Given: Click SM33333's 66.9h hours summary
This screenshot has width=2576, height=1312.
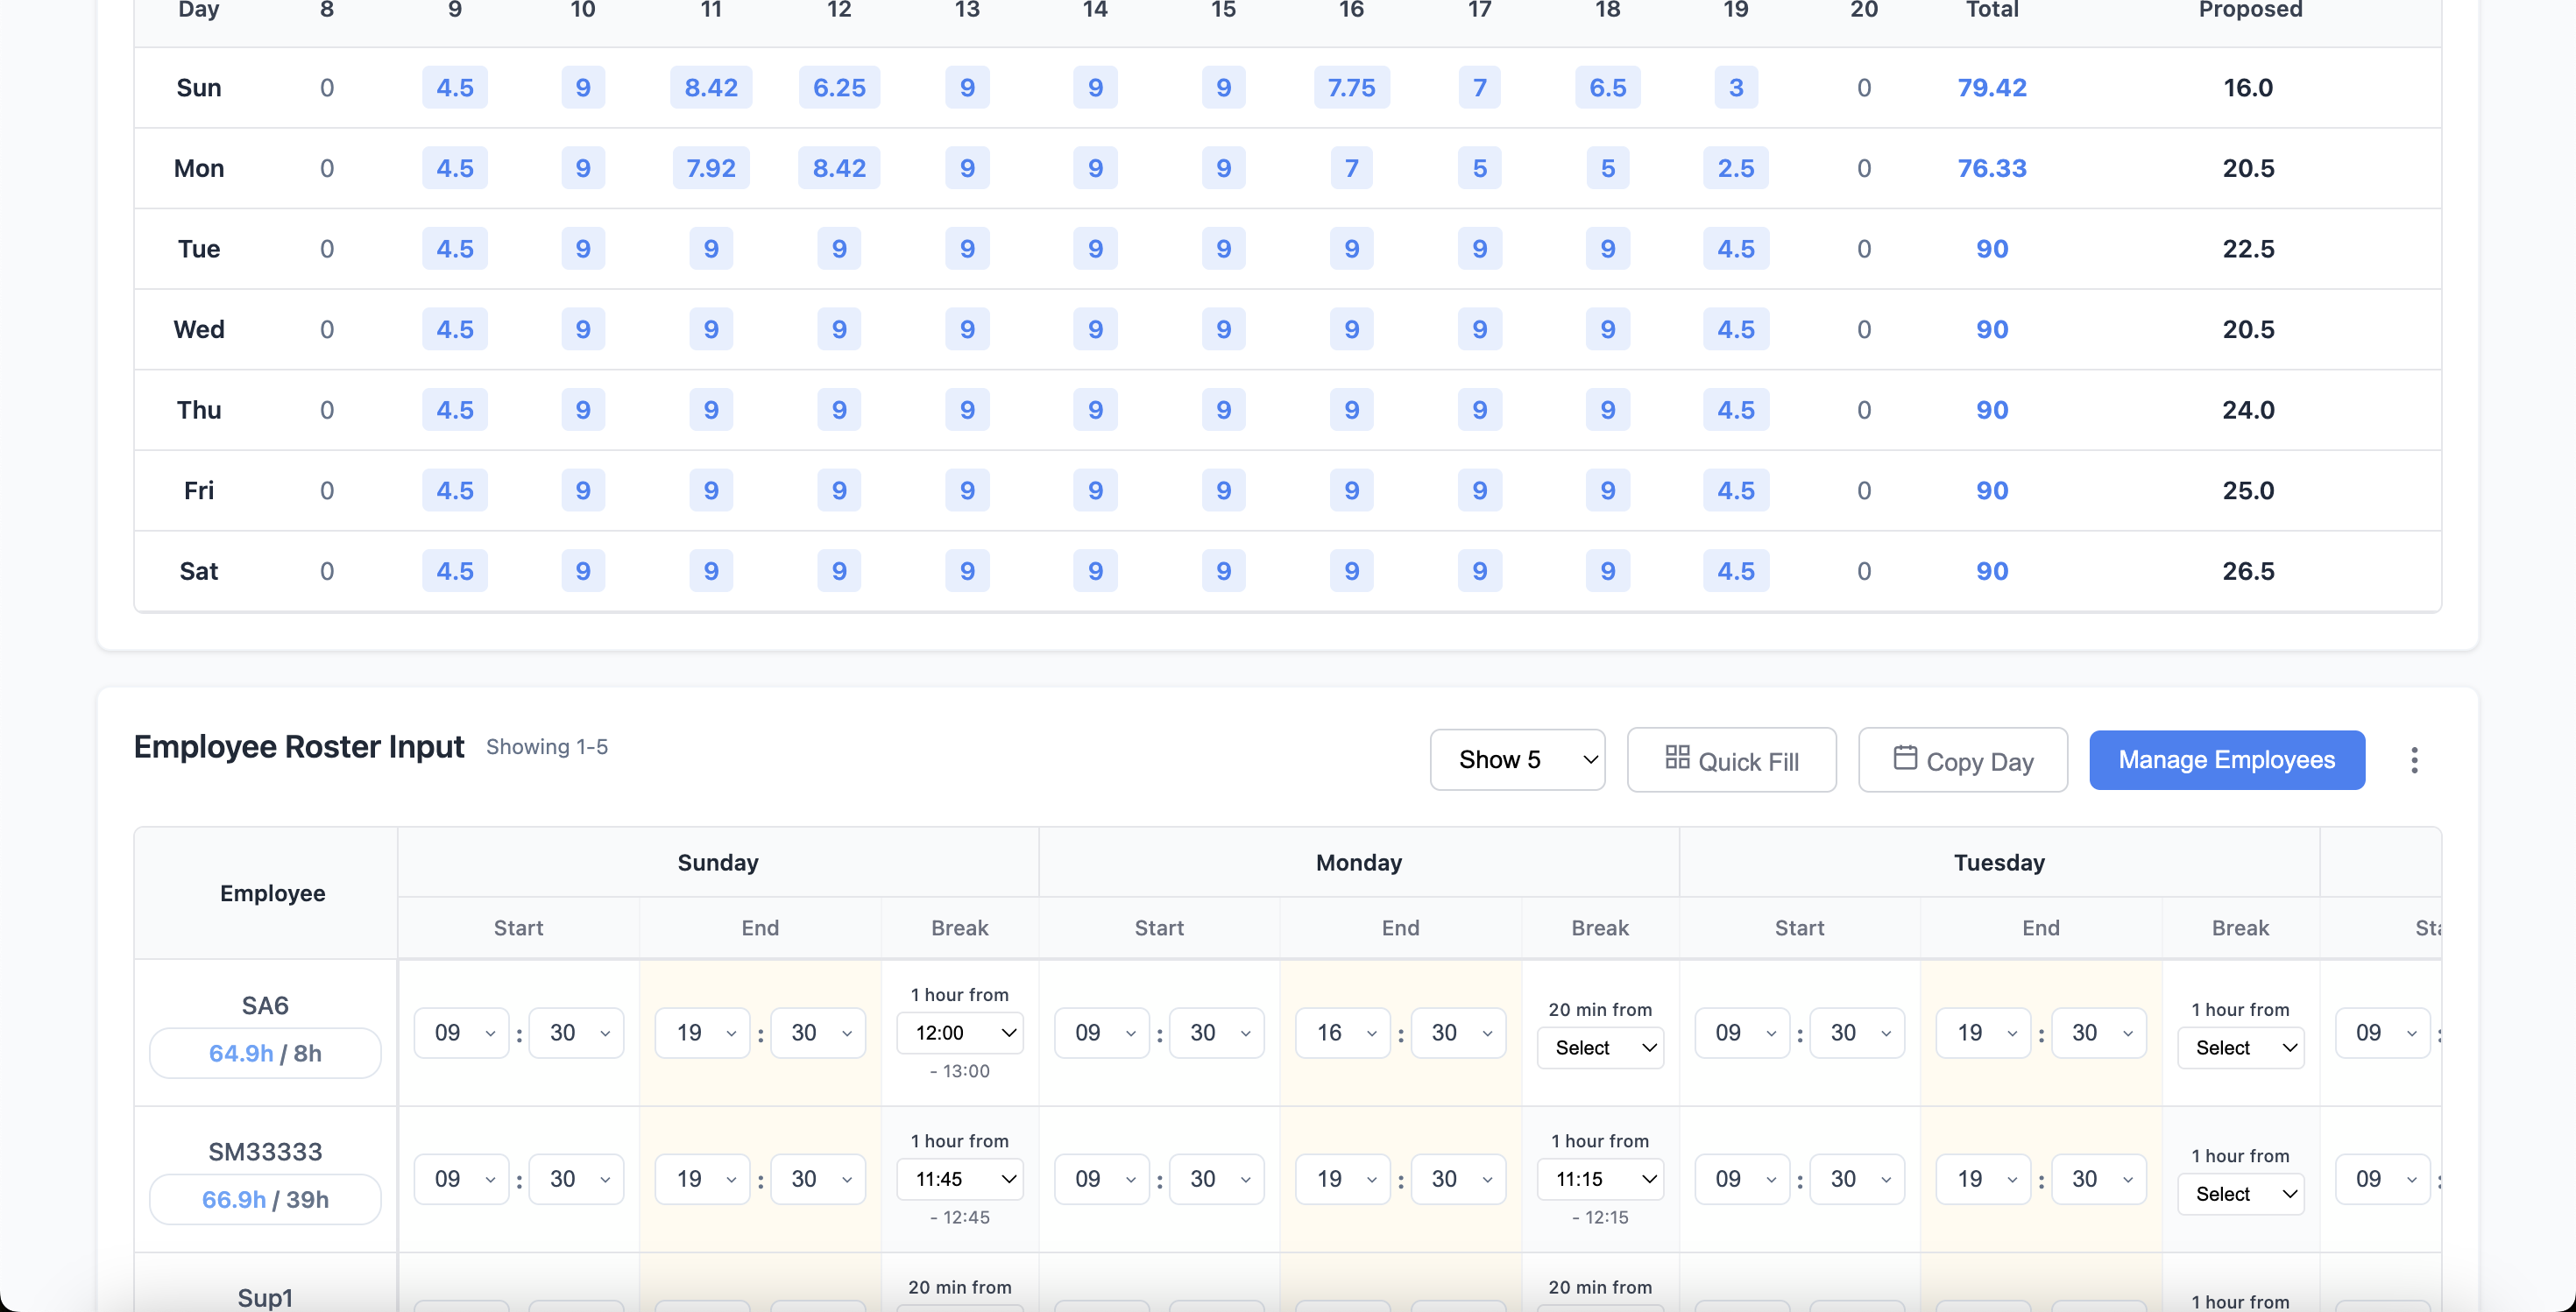Looking at the screenshot, I should [264, 1199].
